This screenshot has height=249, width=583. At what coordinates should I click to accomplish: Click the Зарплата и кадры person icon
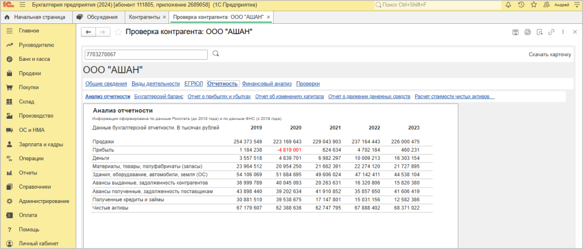pos(10,144)
